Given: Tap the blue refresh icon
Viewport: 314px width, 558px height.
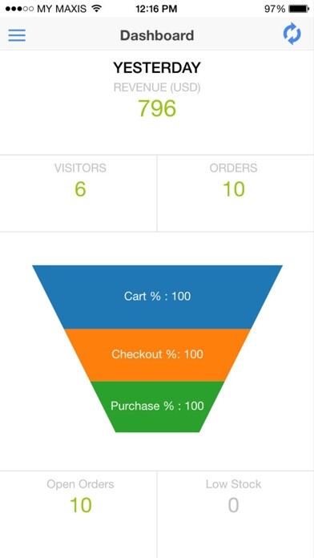Looking at the screenshot, I should (x=292, y=34).
